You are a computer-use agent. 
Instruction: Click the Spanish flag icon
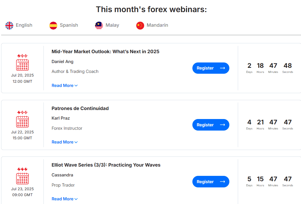point(53,25)
